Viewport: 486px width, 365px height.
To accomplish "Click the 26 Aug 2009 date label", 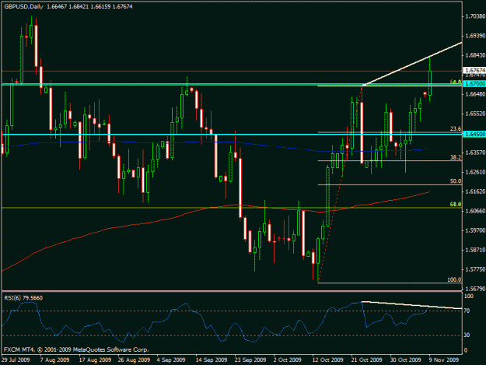I will coord(134,360).
